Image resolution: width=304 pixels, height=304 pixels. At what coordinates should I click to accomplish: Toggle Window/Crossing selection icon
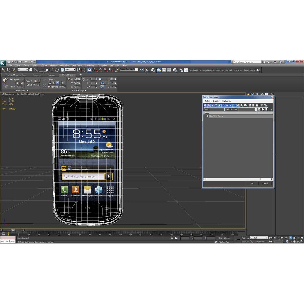point(46,70)
